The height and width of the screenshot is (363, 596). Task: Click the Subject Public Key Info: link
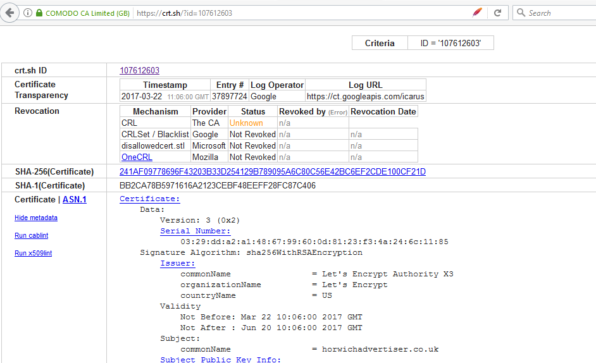pyautogui.click(x=220, y=360)
